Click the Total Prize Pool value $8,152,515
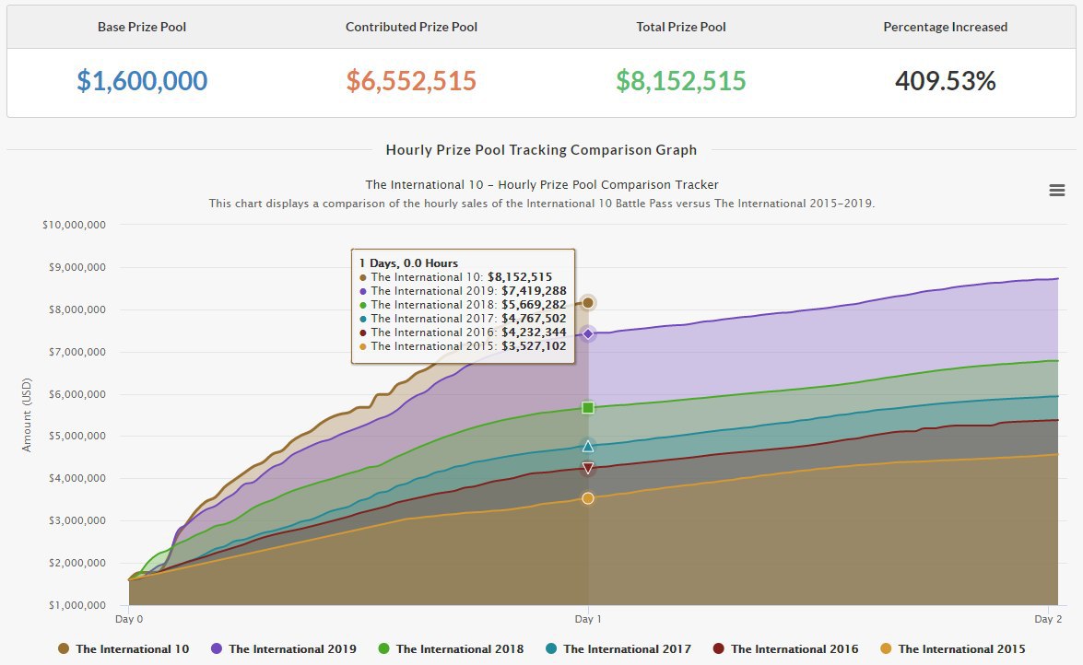1083x665 pixels. tap(681, 81)
